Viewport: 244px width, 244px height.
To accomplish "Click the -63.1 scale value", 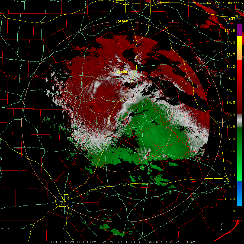I will pyautogui.click(x=230, y=163).
